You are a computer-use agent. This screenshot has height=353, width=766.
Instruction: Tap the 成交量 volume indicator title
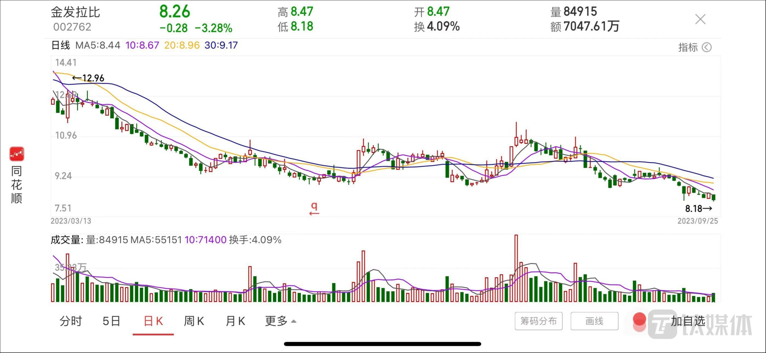click(66, 240)
